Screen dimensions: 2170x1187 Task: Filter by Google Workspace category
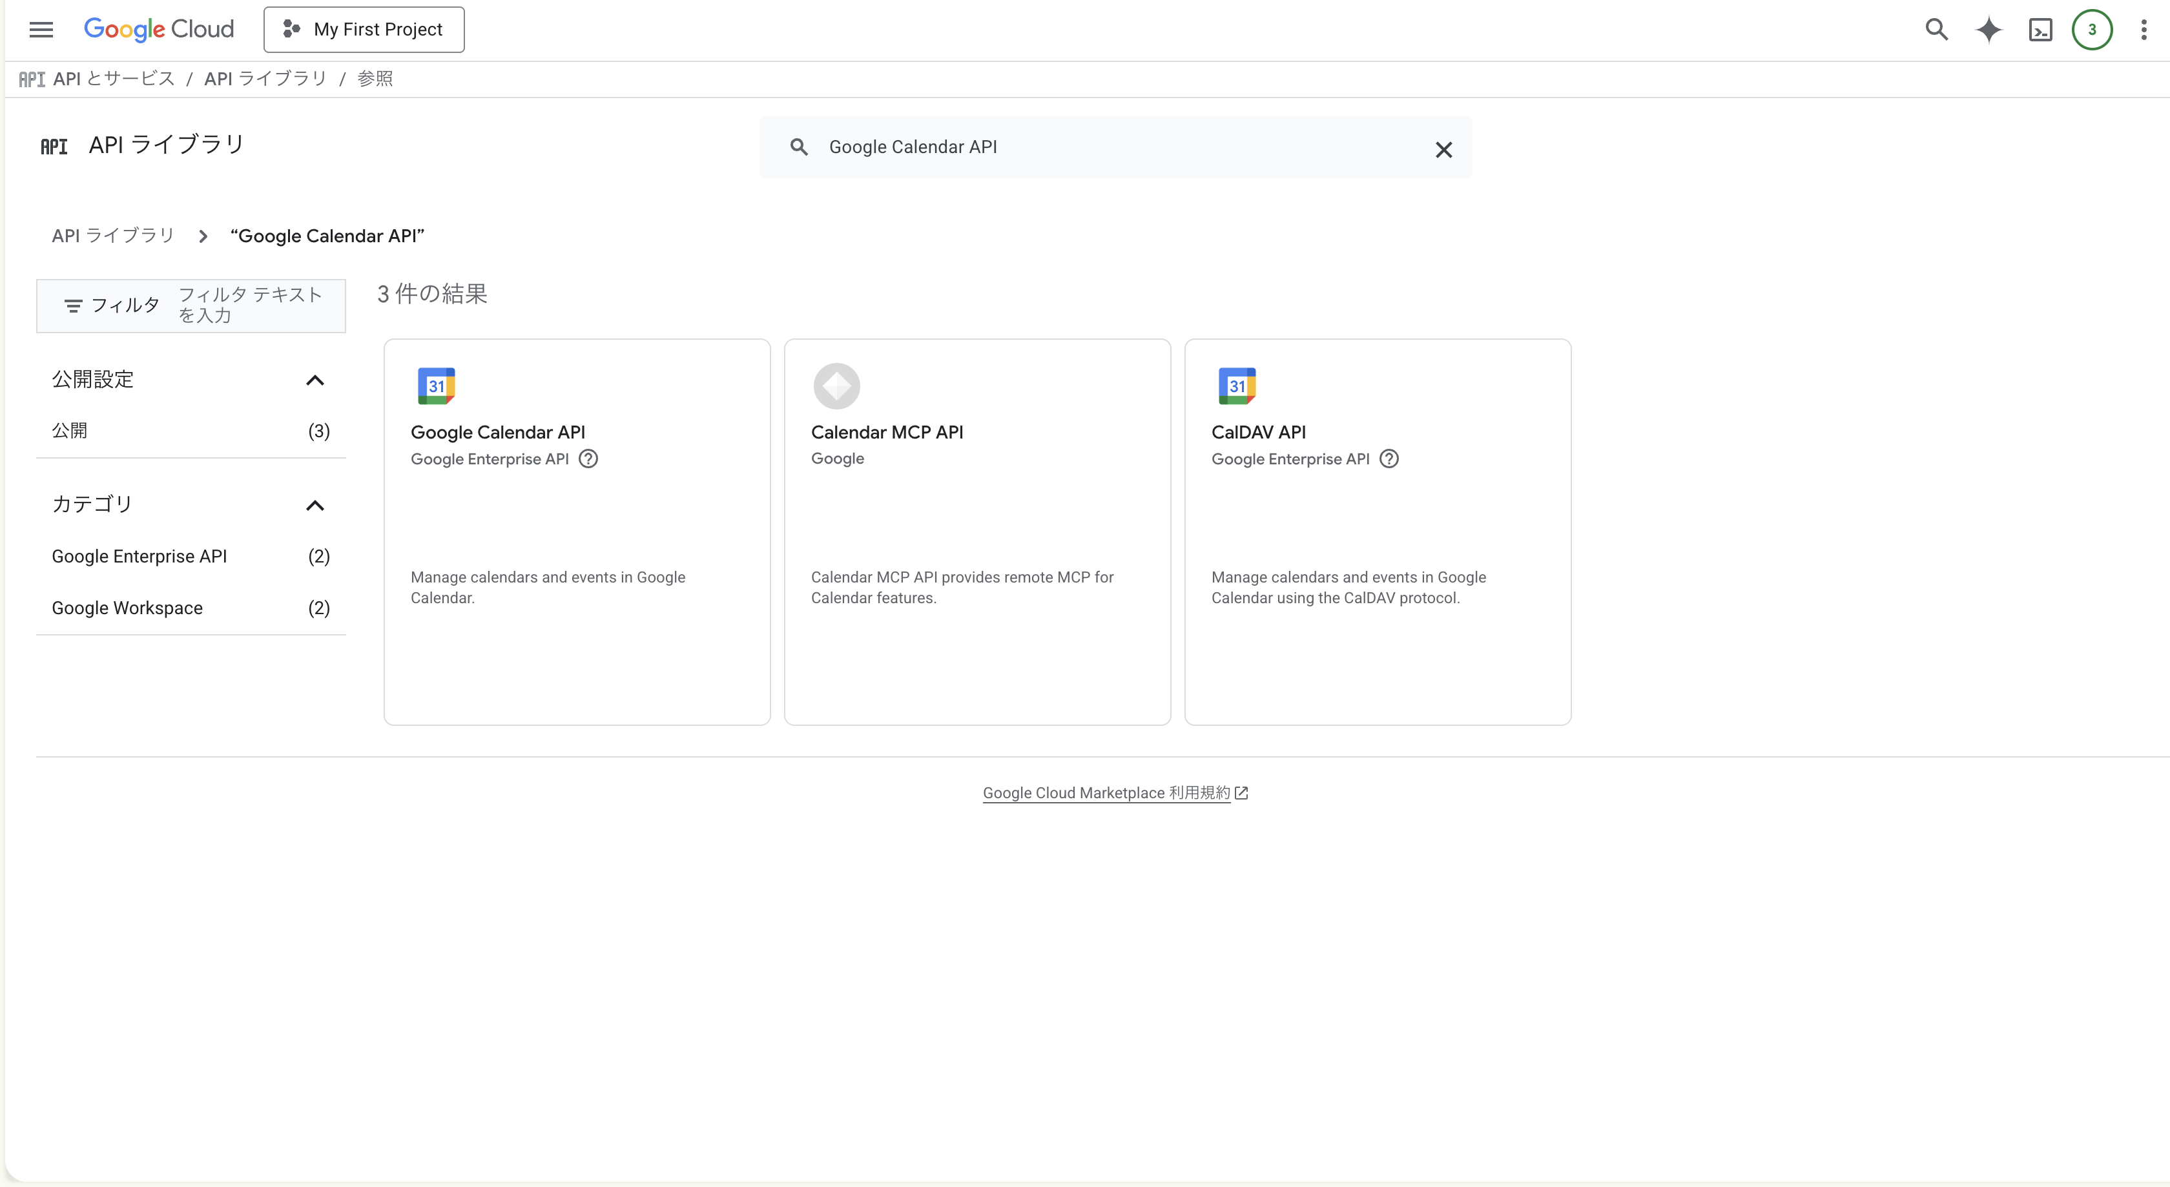coord(191,608)
